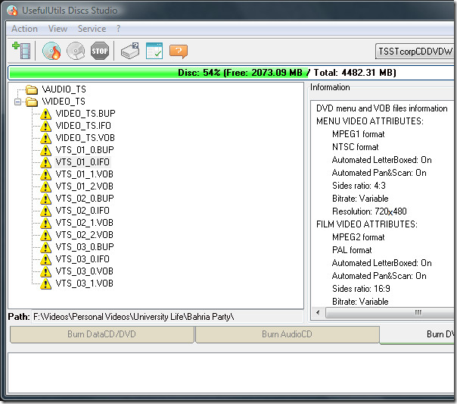
Task: Click warning icon beside VTS_02_1.VOB
Action: pyautogui.click(x=45, y=223)
